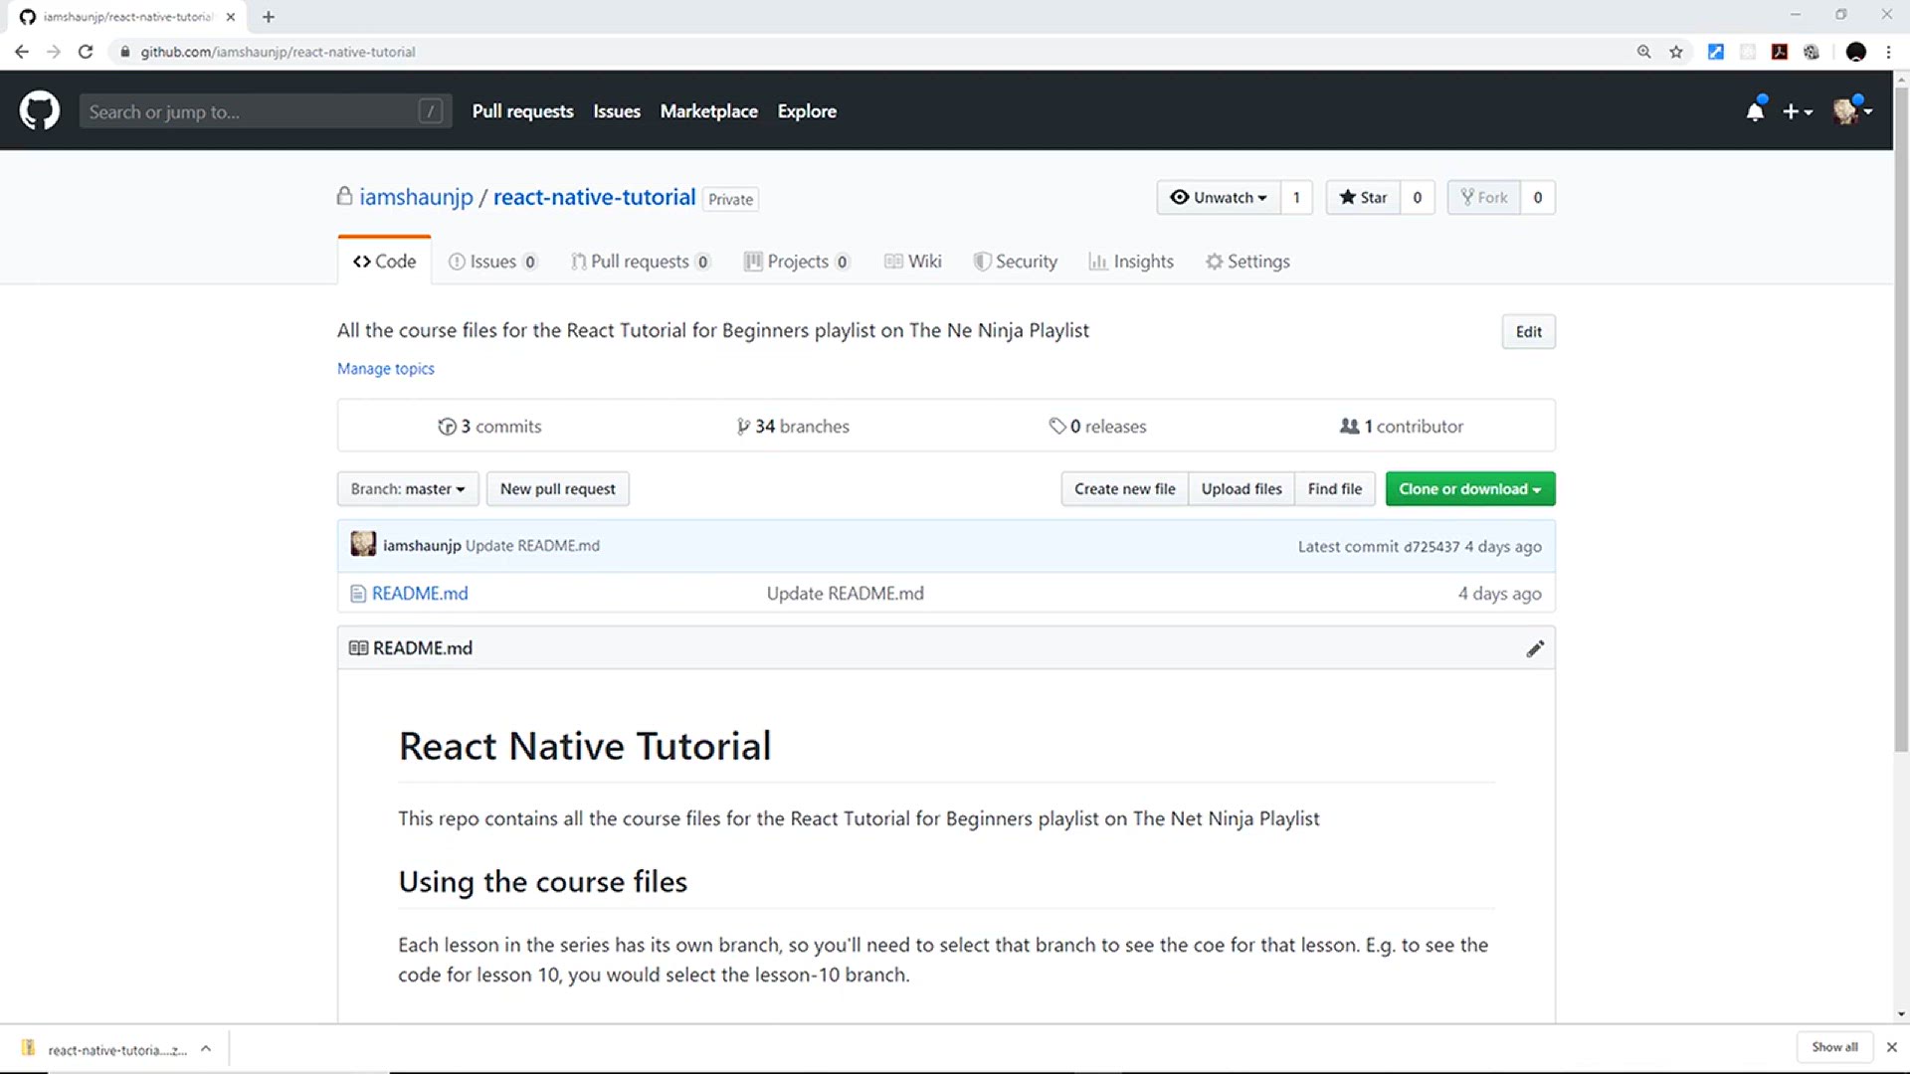The height and width of the screenshot is (1074, 1910).
Task: Select the Code tab
Action: click(x=384, y=261)
